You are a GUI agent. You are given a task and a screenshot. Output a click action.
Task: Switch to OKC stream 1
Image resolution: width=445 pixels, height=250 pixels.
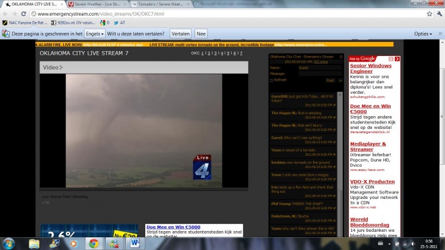pyautogui.click(x=202, y=54)
